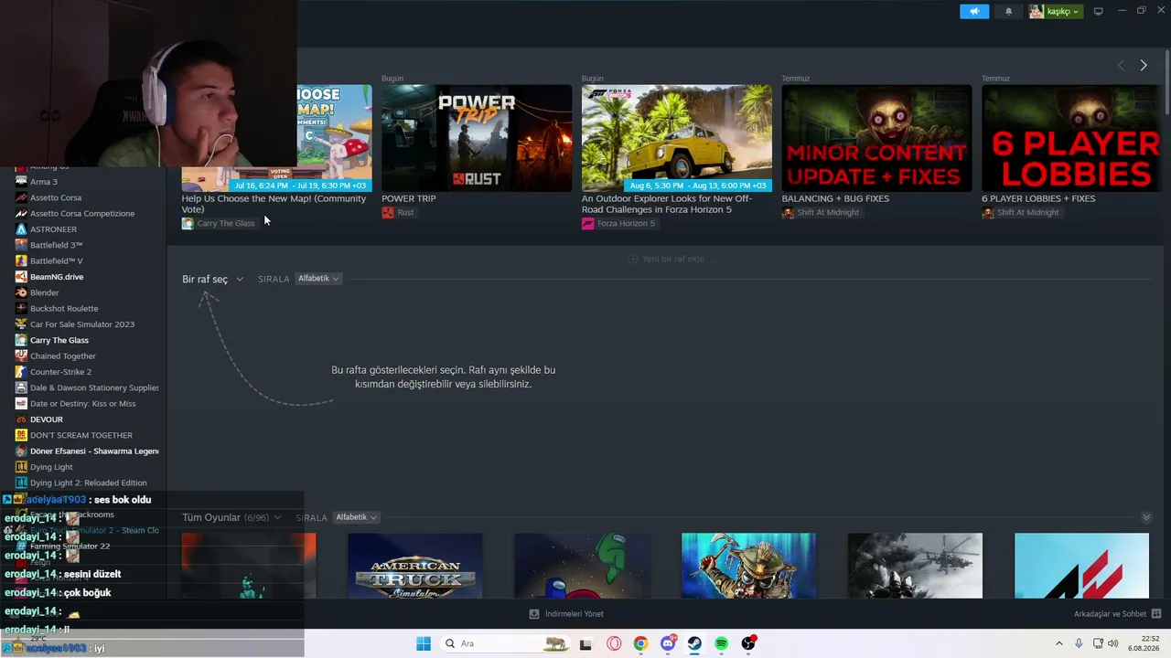Open the taskbar clock and date
This screenshot has height=658, width=1171.
pyautogui.click(x=1144, y=643)
